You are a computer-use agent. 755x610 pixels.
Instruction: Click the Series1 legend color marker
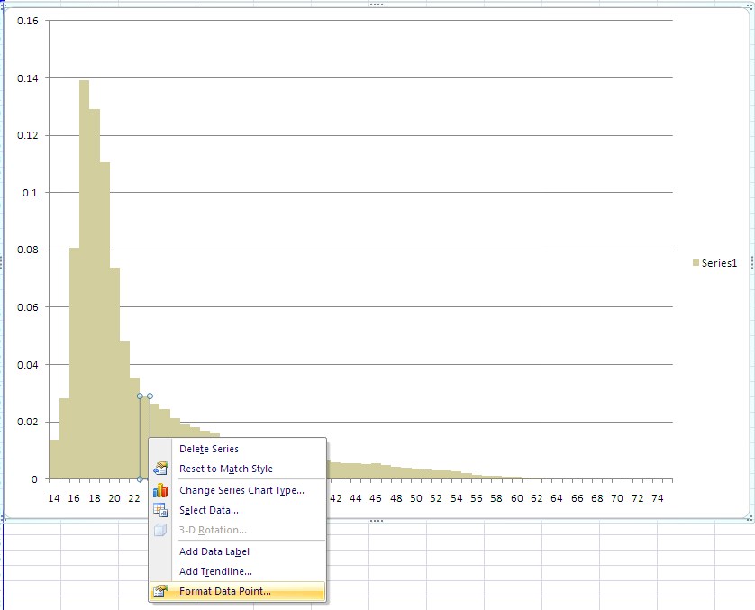coord(696,263)
